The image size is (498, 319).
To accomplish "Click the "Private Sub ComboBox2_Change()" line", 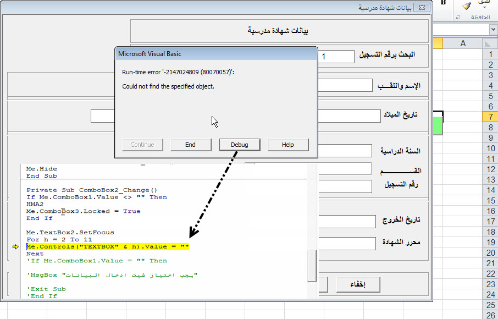I will [x=92, y=190].
